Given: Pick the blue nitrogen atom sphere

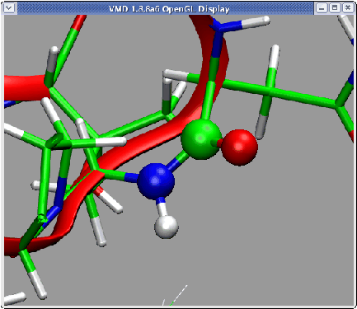Looking at the screenshot, I should coord(156,180).
